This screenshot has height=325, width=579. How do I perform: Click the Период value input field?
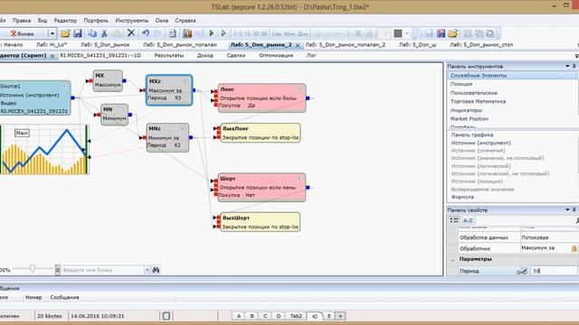pos(554,271)
